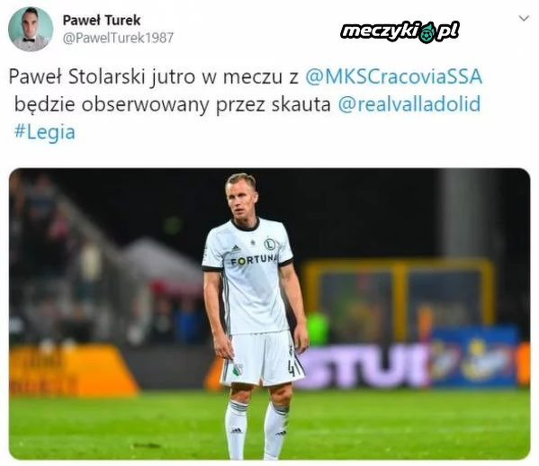Open the #Legia hashtag
This screenshot has width=539, height=466.
click(44, 132)
